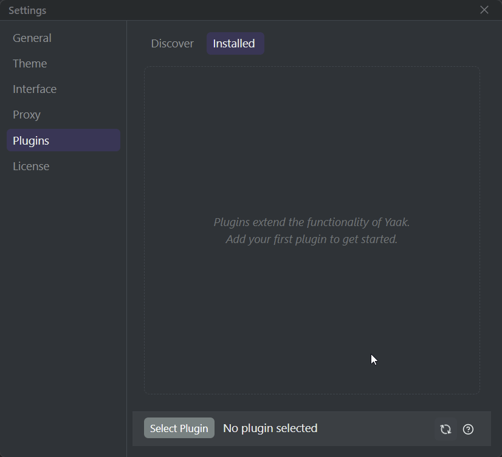Screen dimensions: 502x457
Task: Click the 'No plugin selected' path text
Action: 270,428
